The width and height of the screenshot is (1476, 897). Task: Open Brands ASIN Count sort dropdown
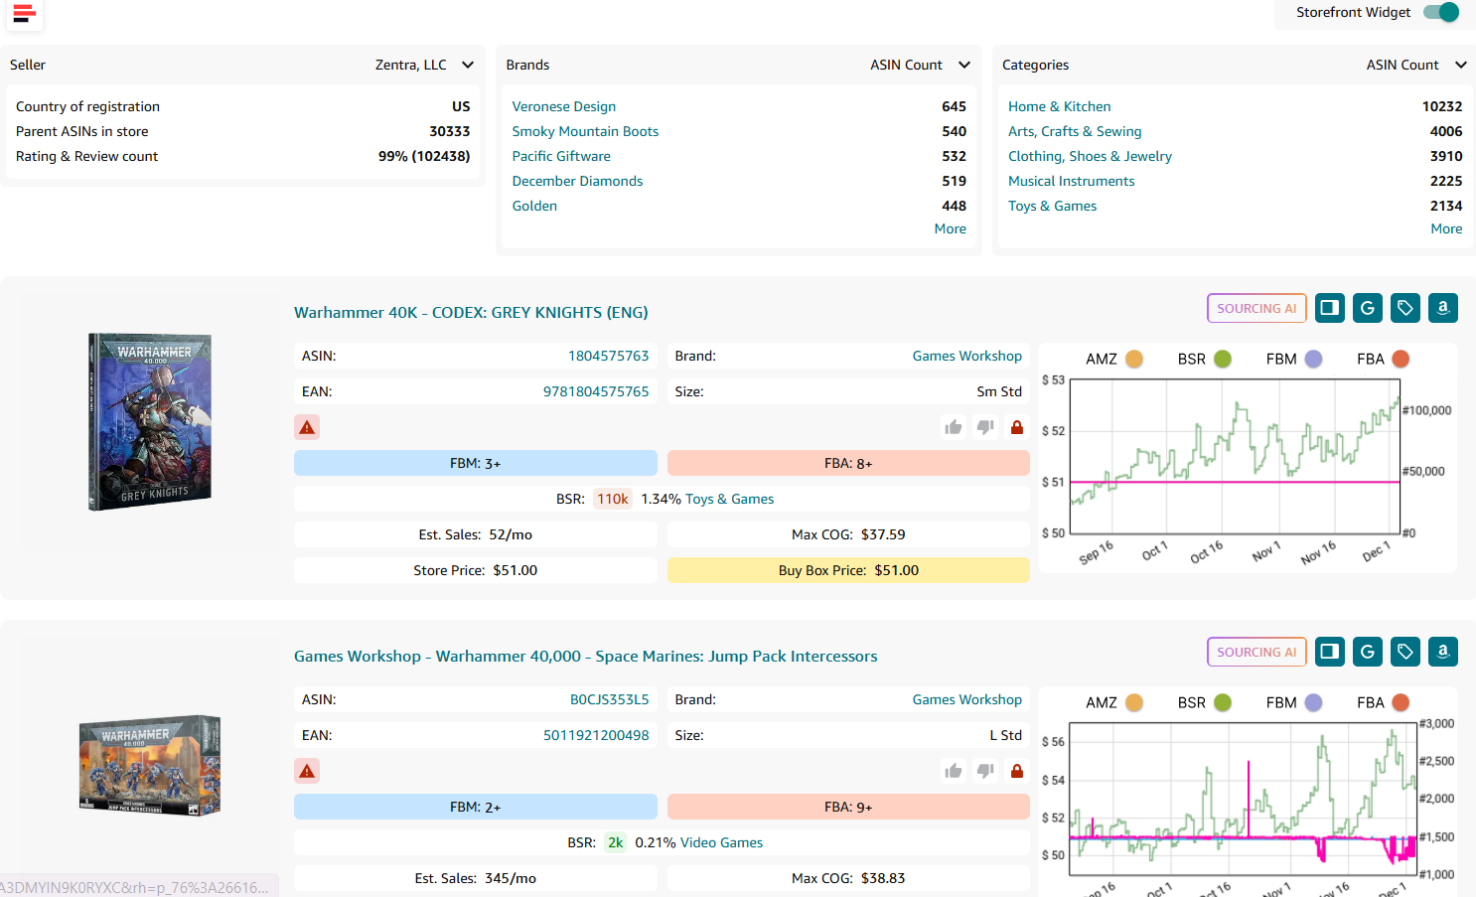click(963, 65)
